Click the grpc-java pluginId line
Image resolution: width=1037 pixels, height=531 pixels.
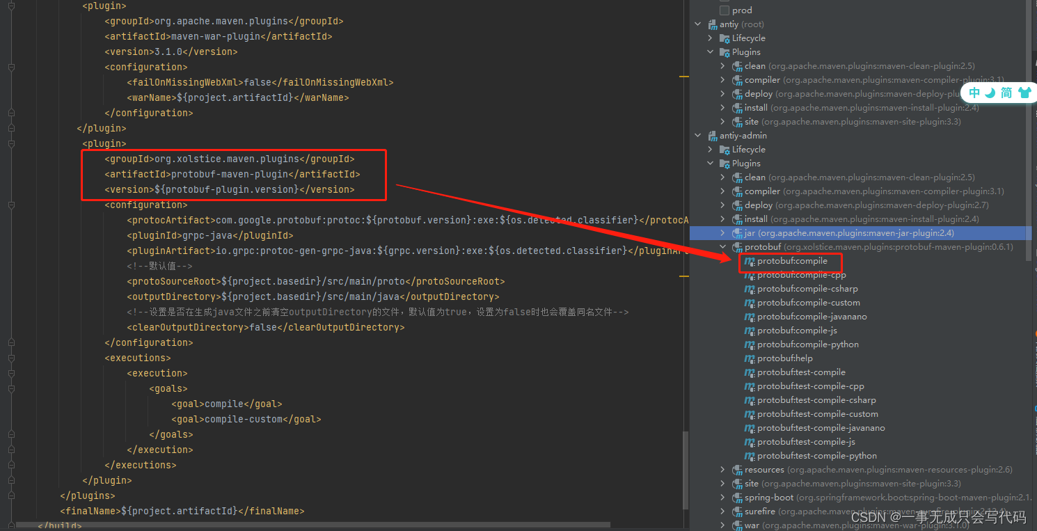[210, 235]
